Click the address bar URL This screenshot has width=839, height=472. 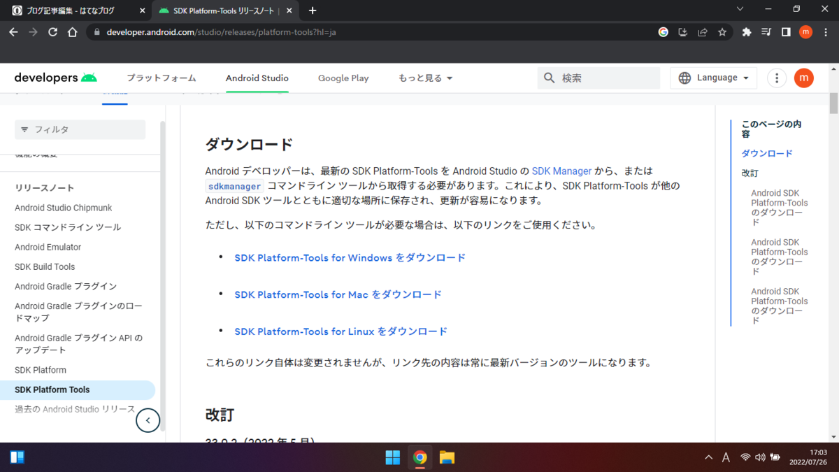(x=222, y=32)
